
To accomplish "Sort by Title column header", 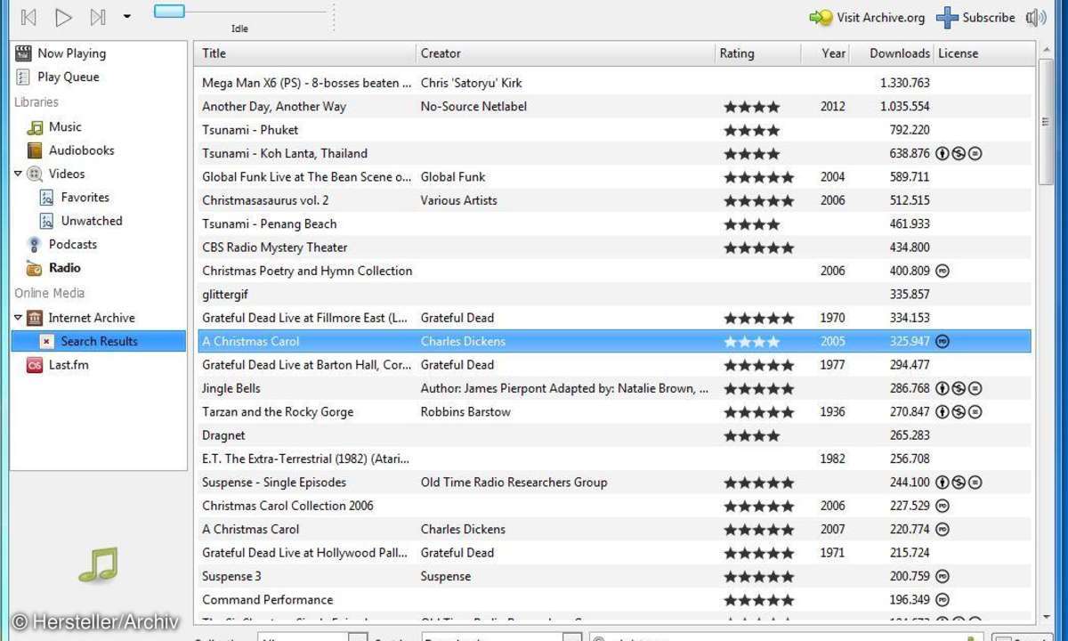I will pos(305,53).
